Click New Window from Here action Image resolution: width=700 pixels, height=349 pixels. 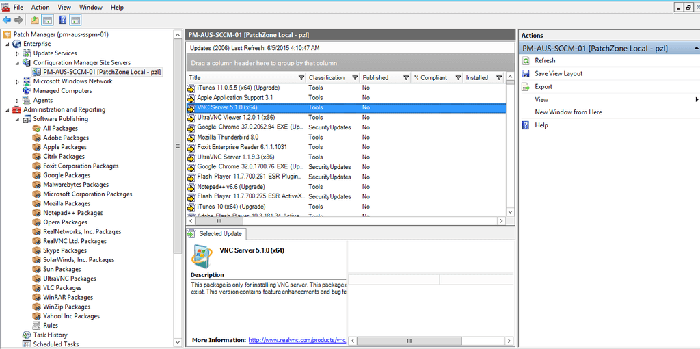tap(568, 112)
